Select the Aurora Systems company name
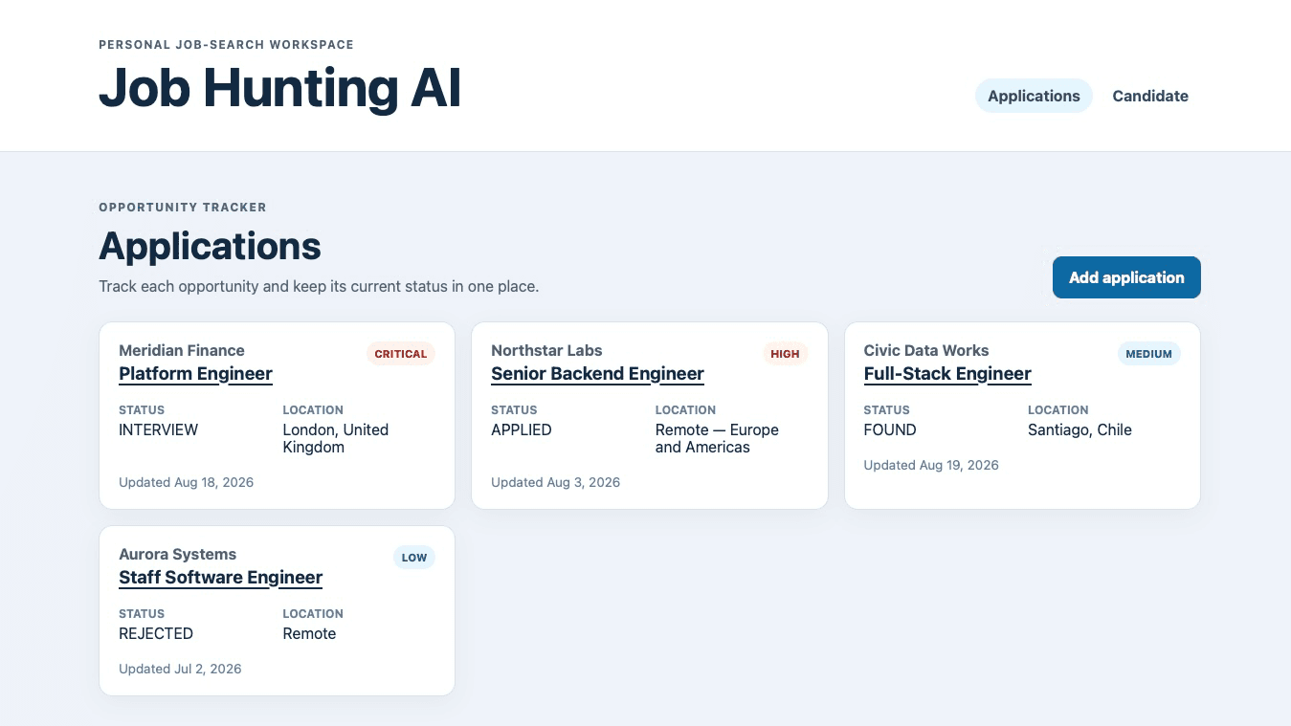Image resolution: width=1291 pixels, height=726 pixels. [177, 554]
